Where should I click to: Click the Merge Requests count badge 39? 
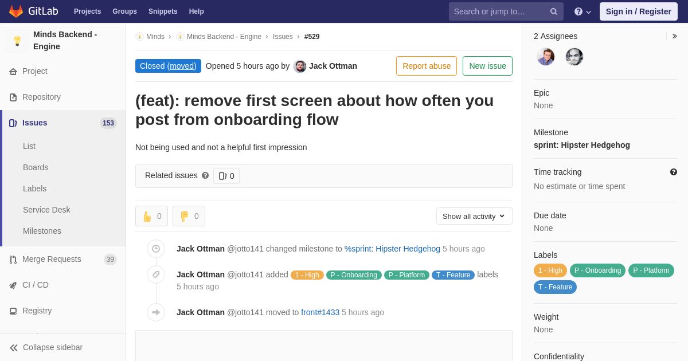coord(110,260)
